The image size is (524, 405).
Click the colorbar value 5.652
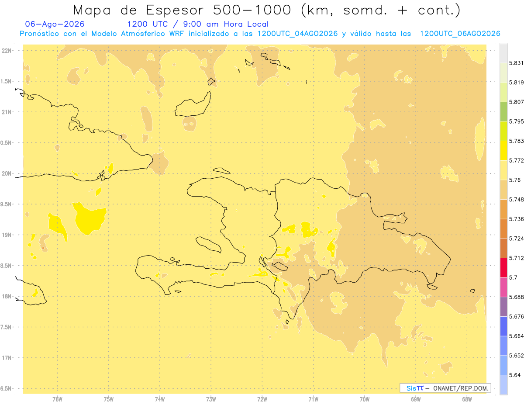tap(516, 355)
